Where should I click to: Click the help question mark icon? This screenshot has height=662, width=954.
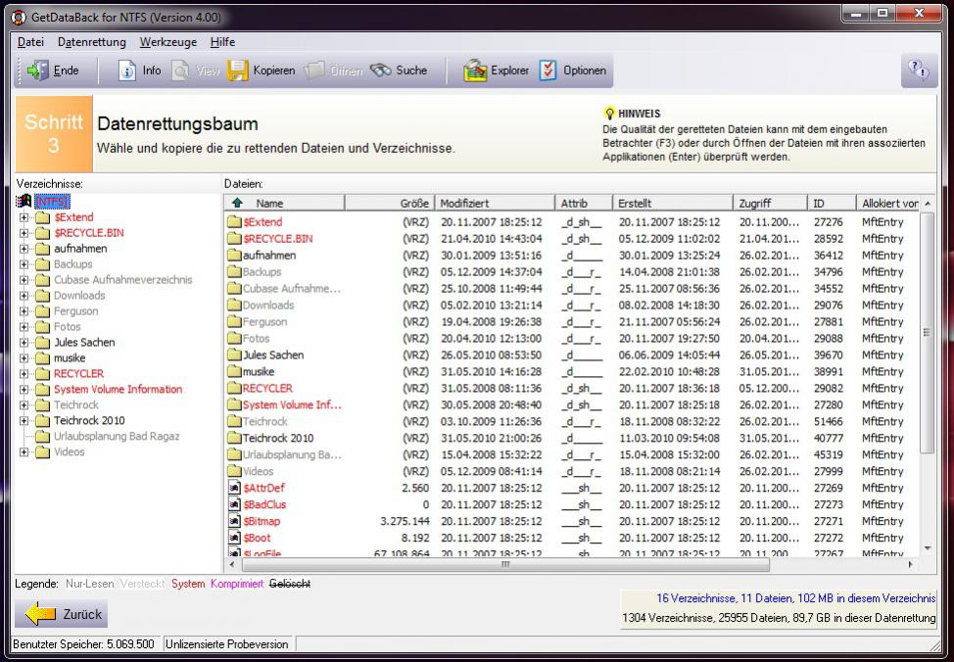point(919,70)
